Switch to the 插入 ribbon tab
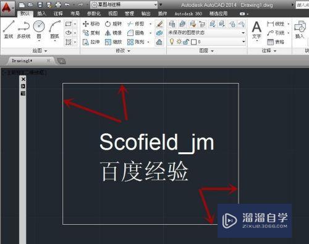The height and width of the screenshot is (244, 309). [41, 14]
